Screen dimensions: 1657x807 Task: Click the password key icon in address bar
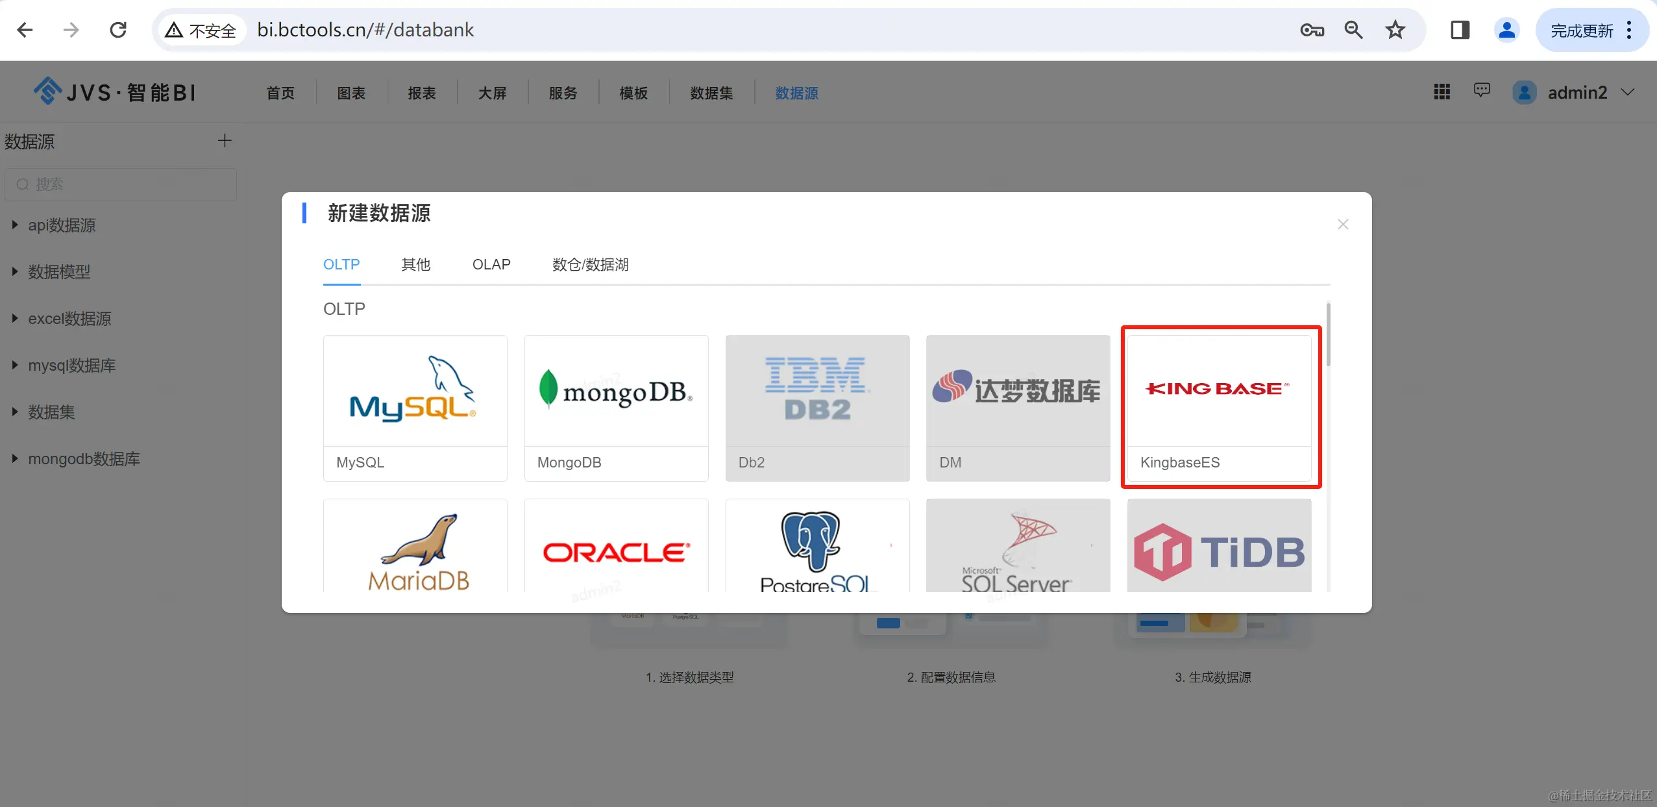point(1312,30)
